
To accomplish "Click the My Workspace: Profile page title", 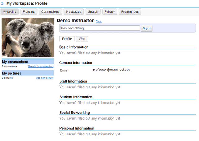I will tap(27, 3).
